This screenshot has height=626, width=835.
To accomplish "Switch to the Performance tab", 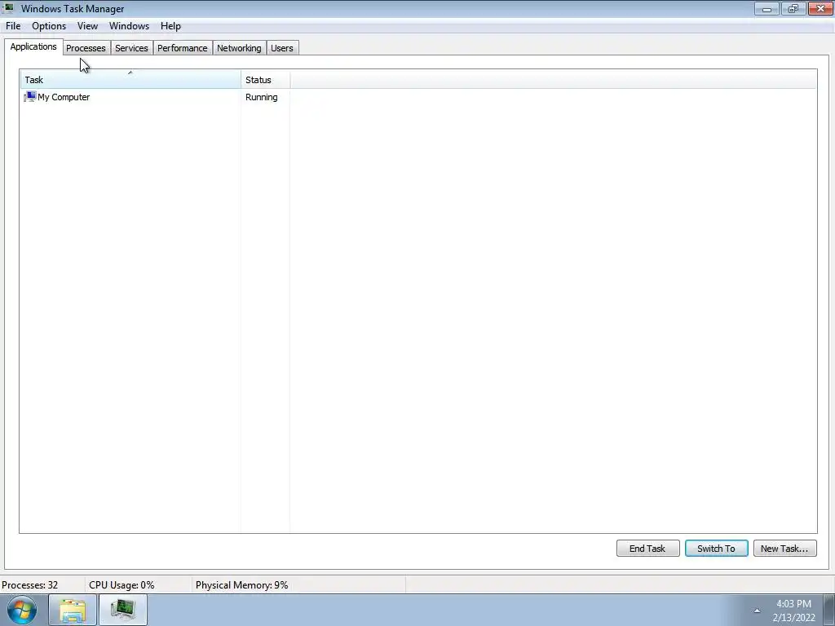I will 182,48.
